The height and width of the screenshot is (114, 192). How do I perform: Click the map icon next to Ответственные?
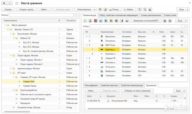coord(100,9)
